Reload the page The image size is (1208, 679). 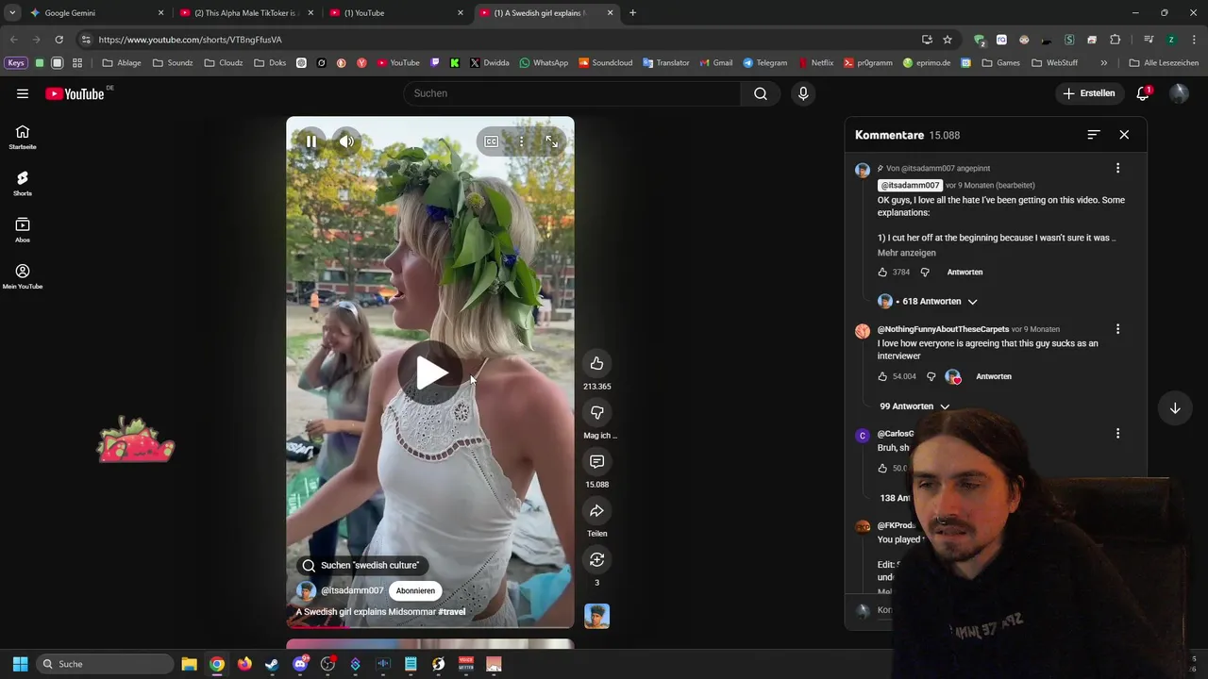click(59, 40)
